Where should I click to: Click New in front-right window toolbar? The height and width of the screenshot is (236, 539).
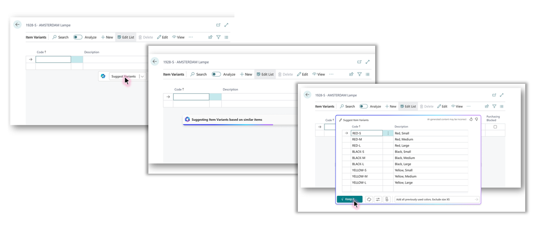pos(391,106)
